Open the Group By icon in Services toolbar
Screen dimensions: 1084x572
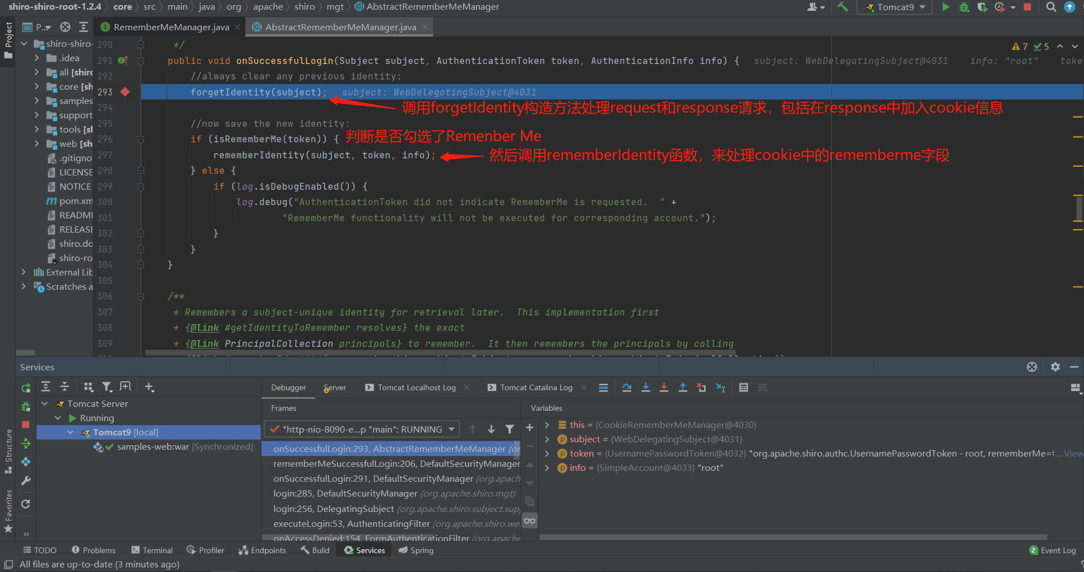pos(89,387)
